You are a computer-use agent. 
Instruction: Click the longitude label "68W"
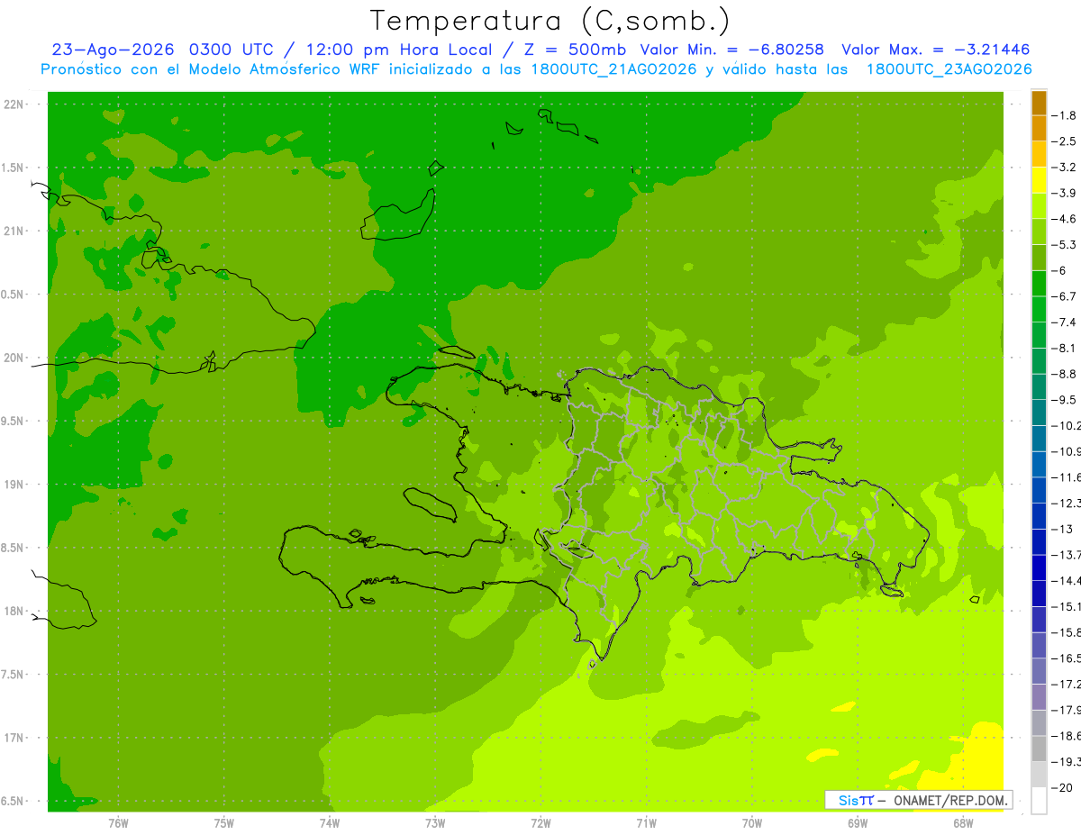(x=963, y=822)
